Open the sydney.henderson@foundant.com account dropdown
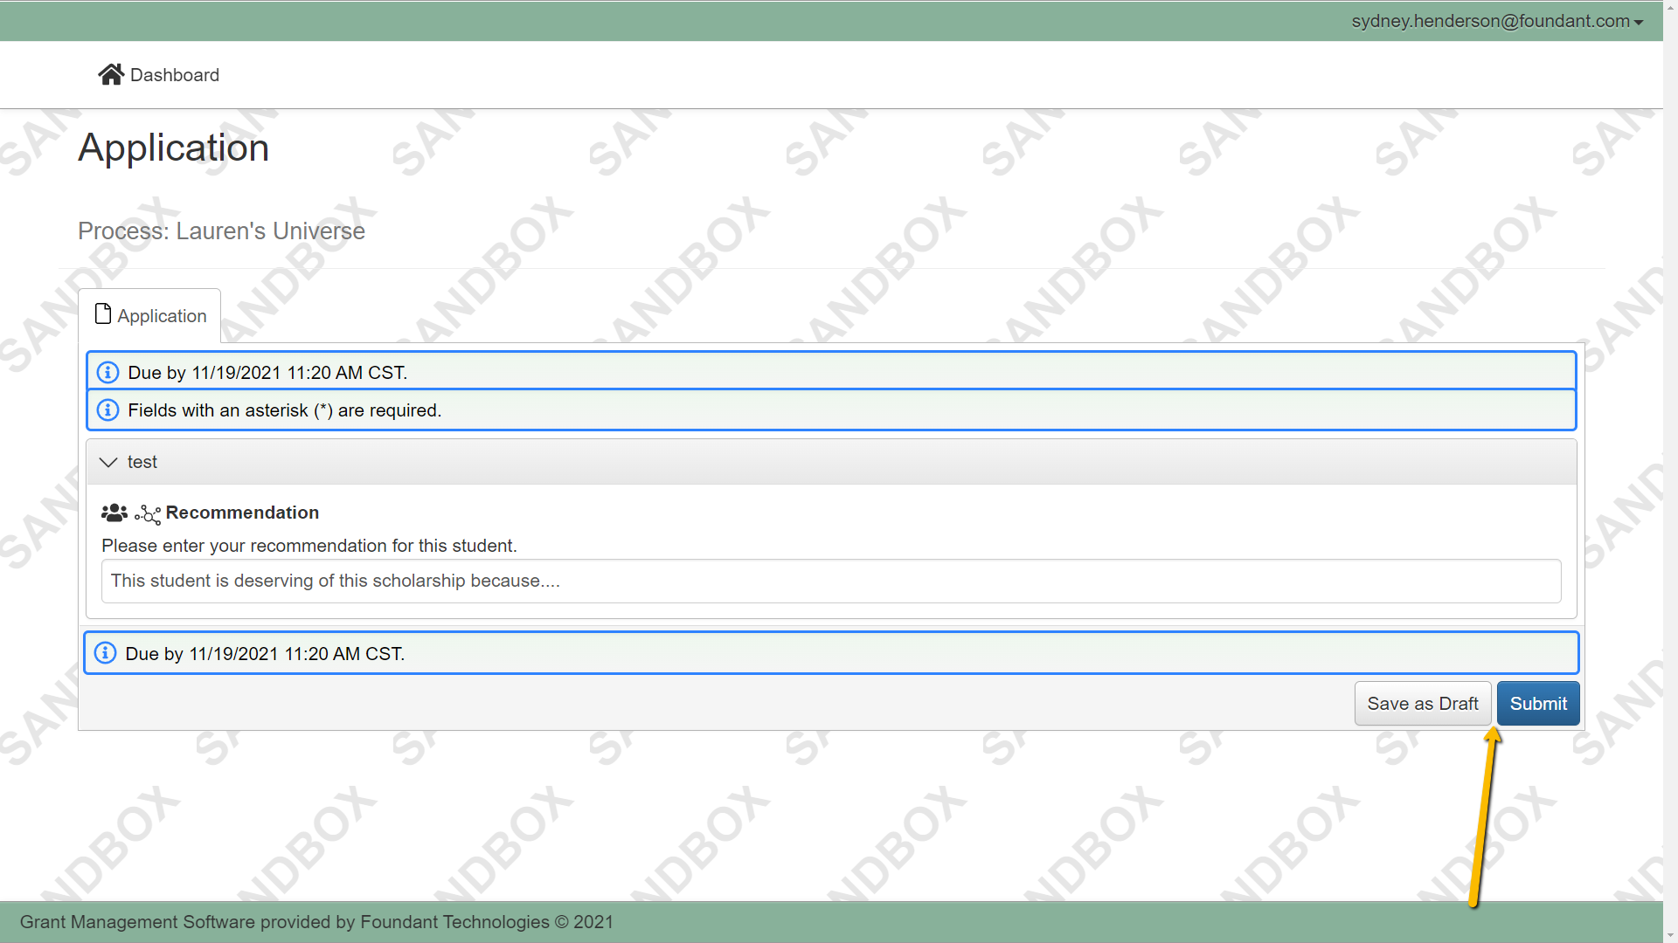Viewport: 1678px width, 943px height. (1497, 21)
